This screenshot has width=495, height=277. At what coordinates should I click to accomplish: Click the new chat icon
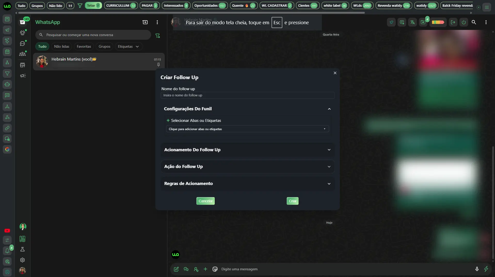tap(145, 22)
